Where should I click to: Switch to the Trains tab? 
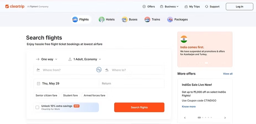pyautogui.click(x=152, y=20)
